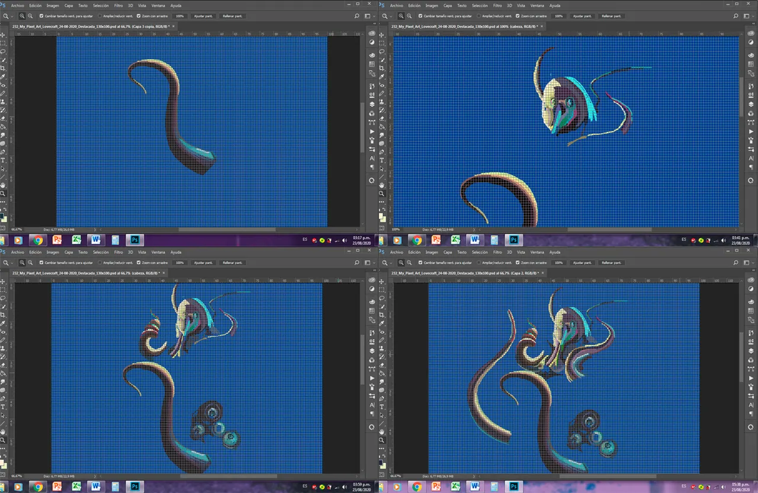This screenshot has width=758, height=493.
Task: Select the Brush tool in top-left window
Action: [x=3, y=93]
